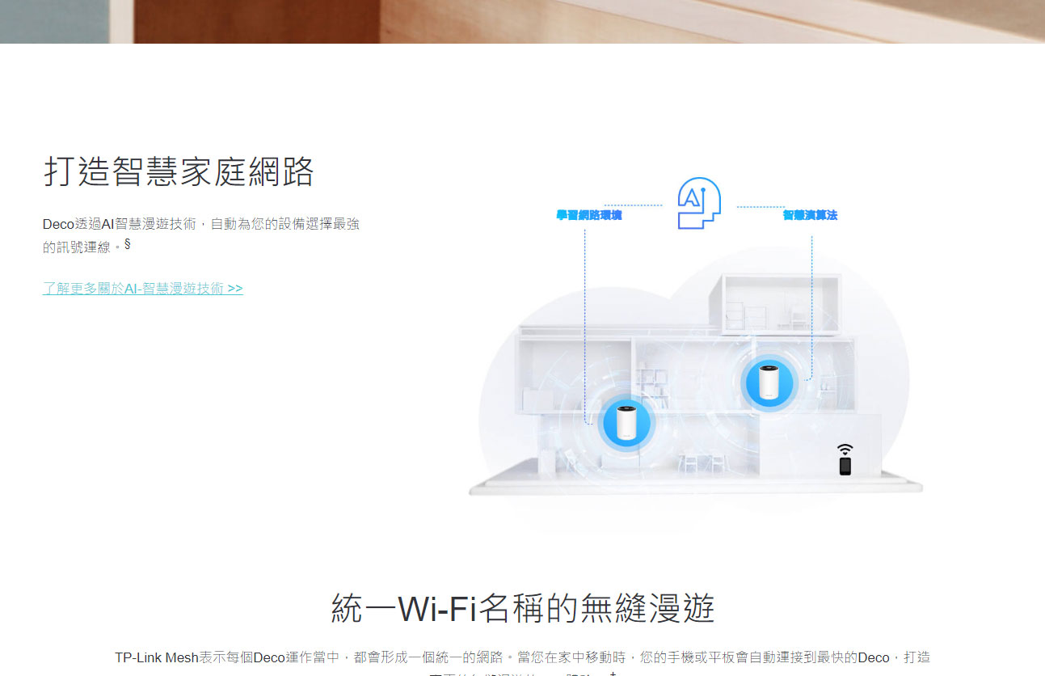
Task: Click the § footnote mark
Action: point(128,243)
